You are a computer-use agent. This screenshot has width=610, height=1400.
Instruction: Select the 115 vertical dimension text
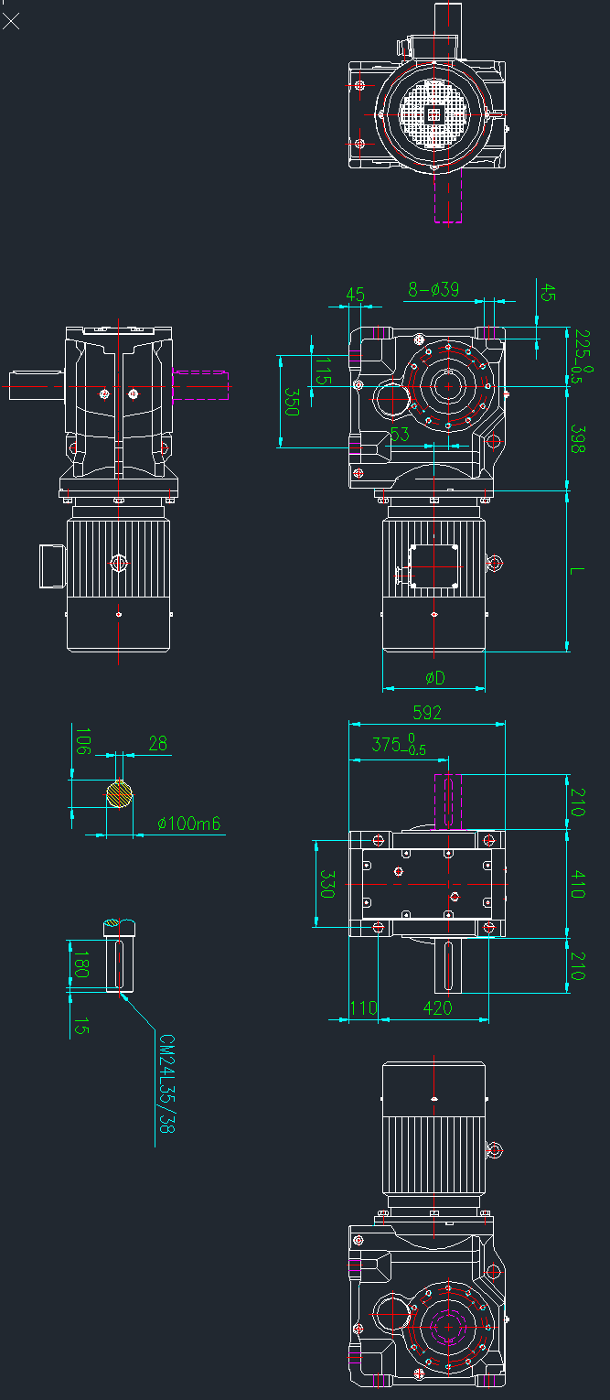(322, 372)
